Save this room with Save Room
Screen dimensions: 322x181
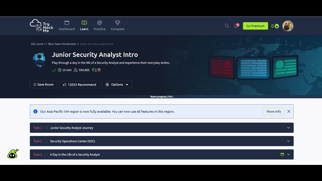(x=44, y=84)
